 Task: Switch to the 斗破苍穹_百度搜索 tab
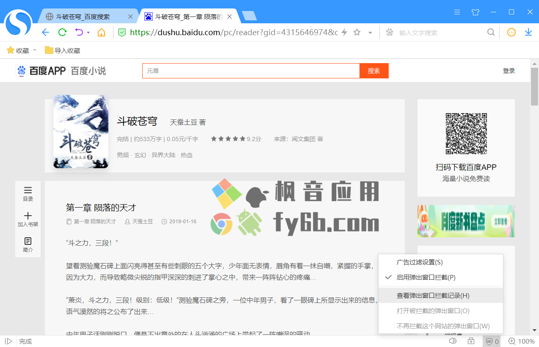pyautogui.click(x=88, y=17)
